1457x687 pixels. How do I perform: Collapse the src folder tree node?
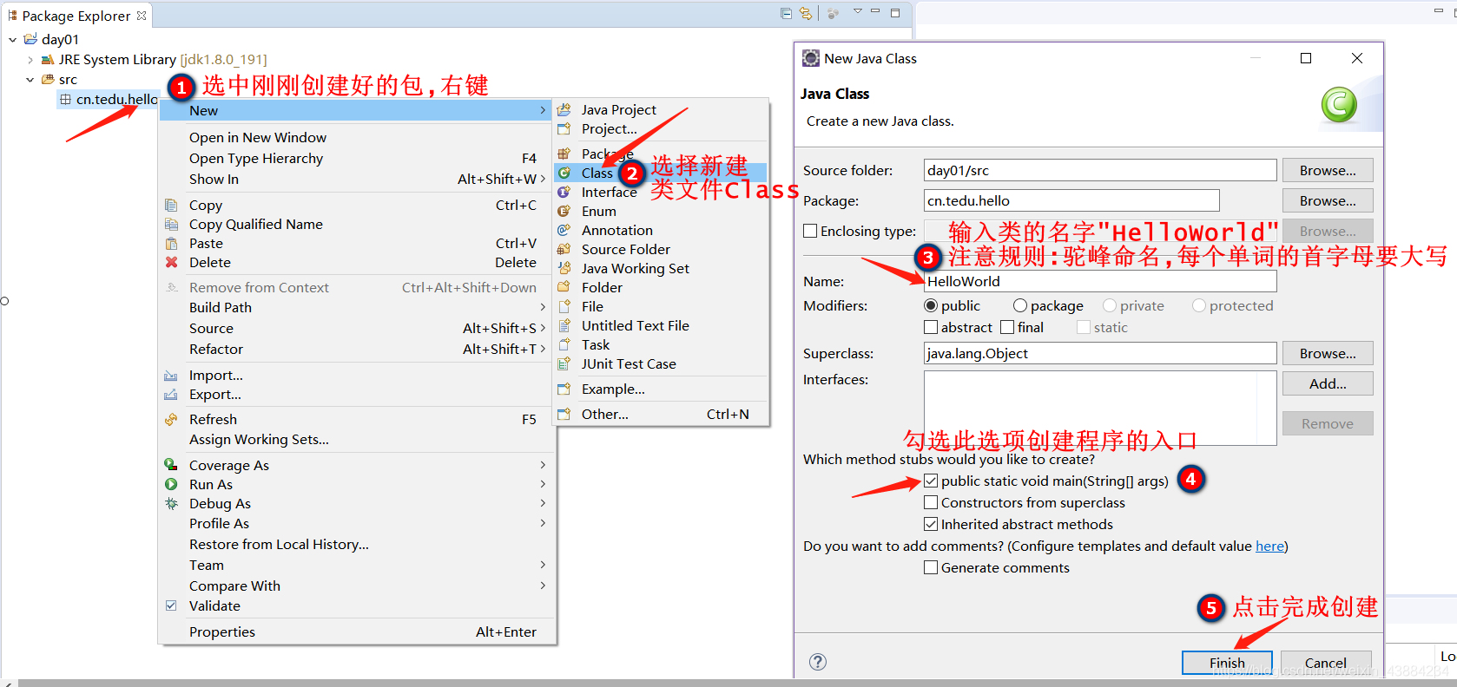(x=30, y=79)
